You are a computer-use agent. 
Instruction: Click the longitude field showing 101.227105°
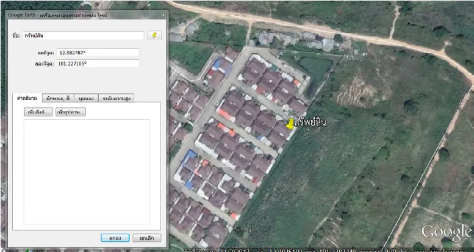[98, 63]
